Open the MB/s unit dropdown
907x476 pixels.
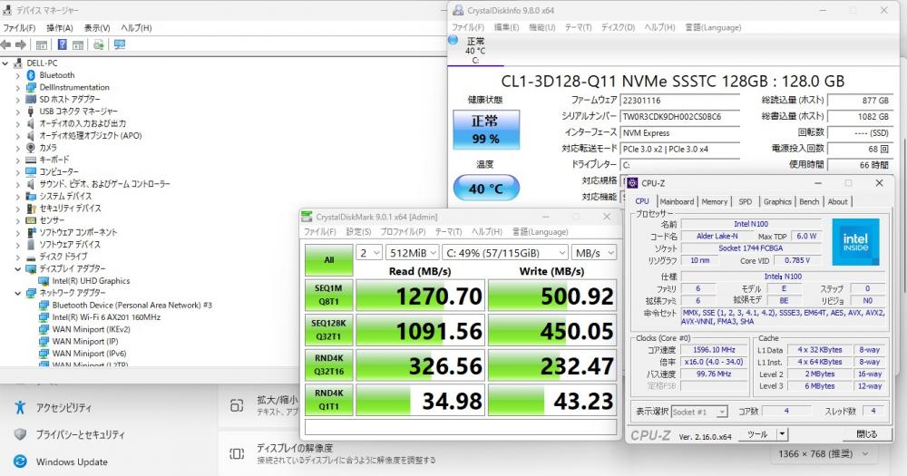point(594,253)
